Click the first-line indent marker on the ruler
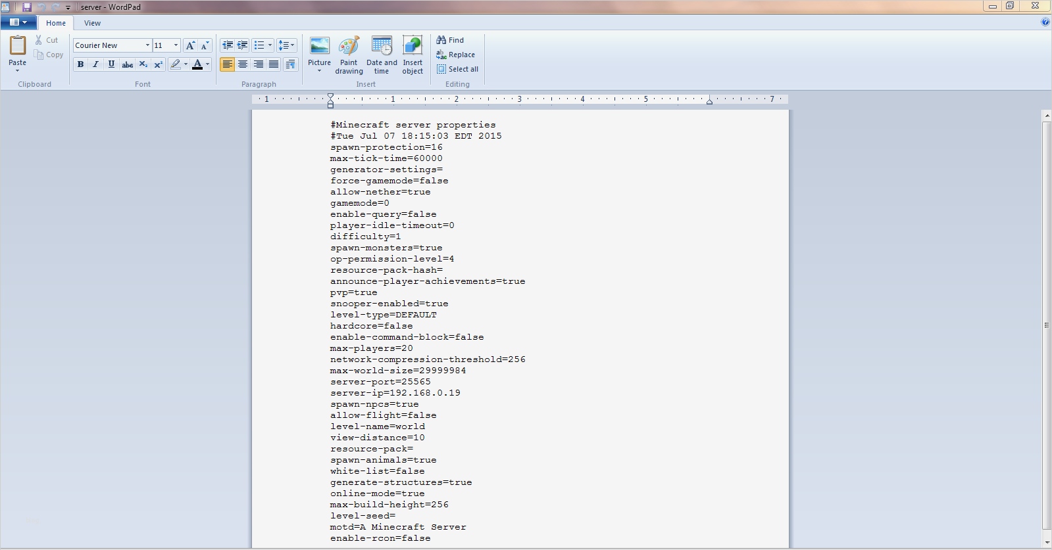Image resolution: width=1052 pixels, height=550 pixels. 330,97
